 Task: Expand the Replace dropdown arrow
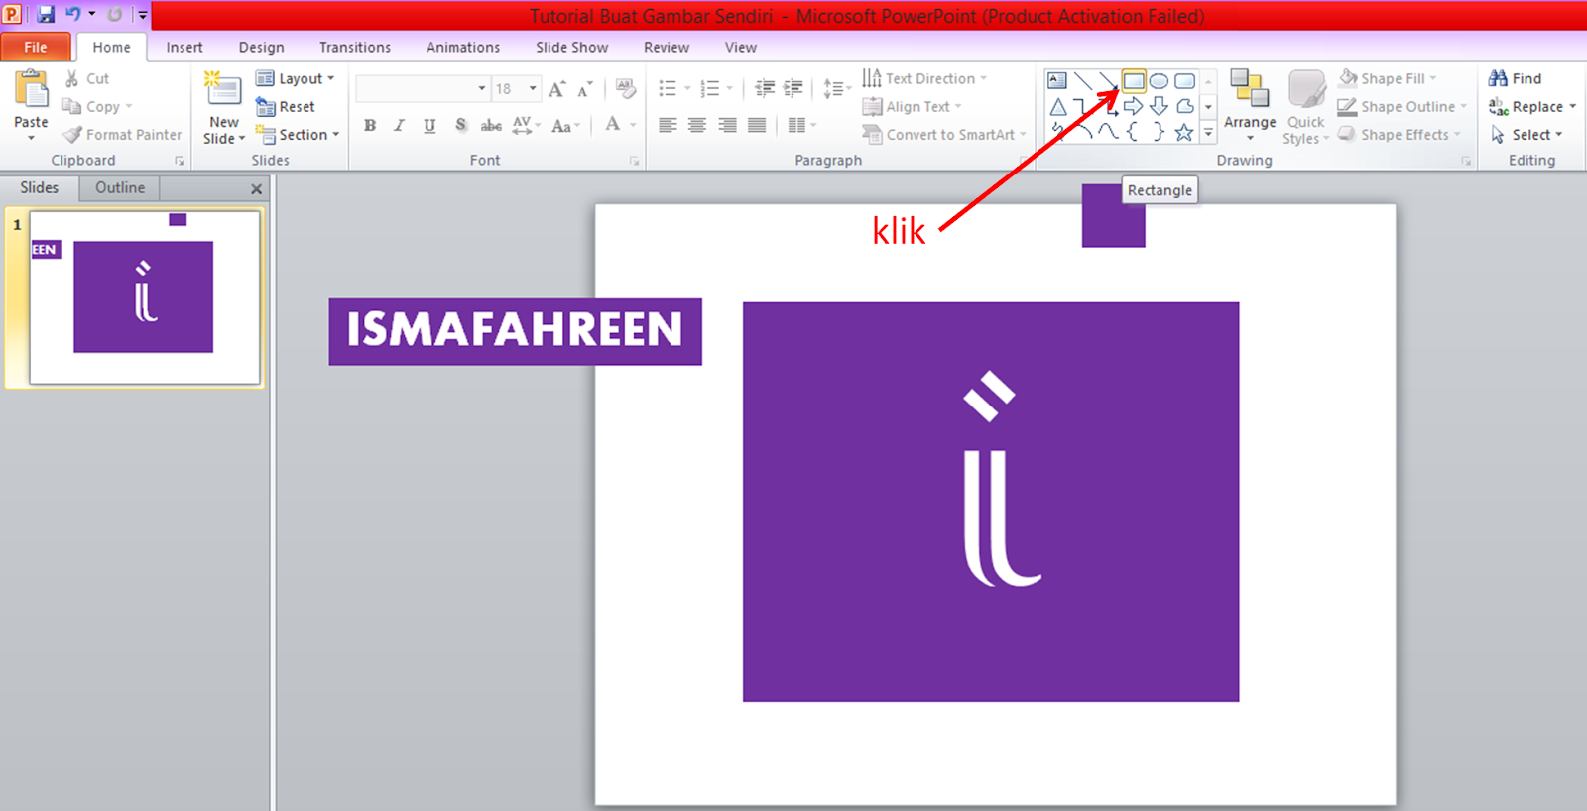click(x=1572, y=106)
